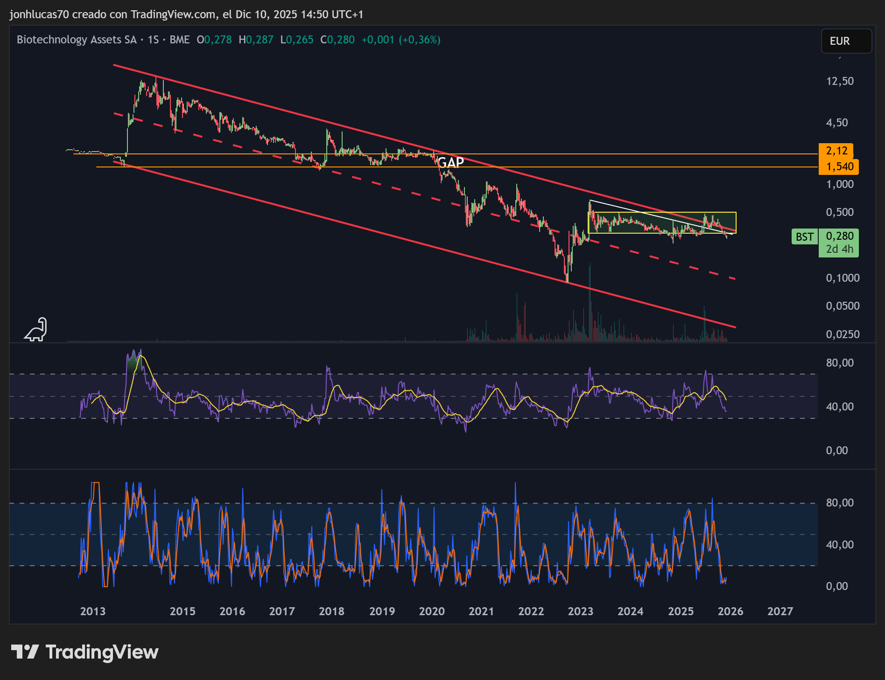This screenshot has height=680, width=885.
Task: Click the 2020 date on time axis
Action: [432, 611]
